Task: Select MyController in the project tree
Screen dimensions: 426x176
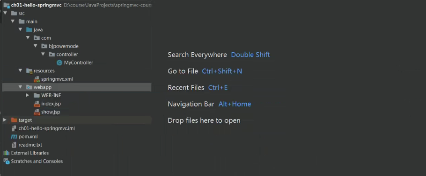Action: [79, 63]
